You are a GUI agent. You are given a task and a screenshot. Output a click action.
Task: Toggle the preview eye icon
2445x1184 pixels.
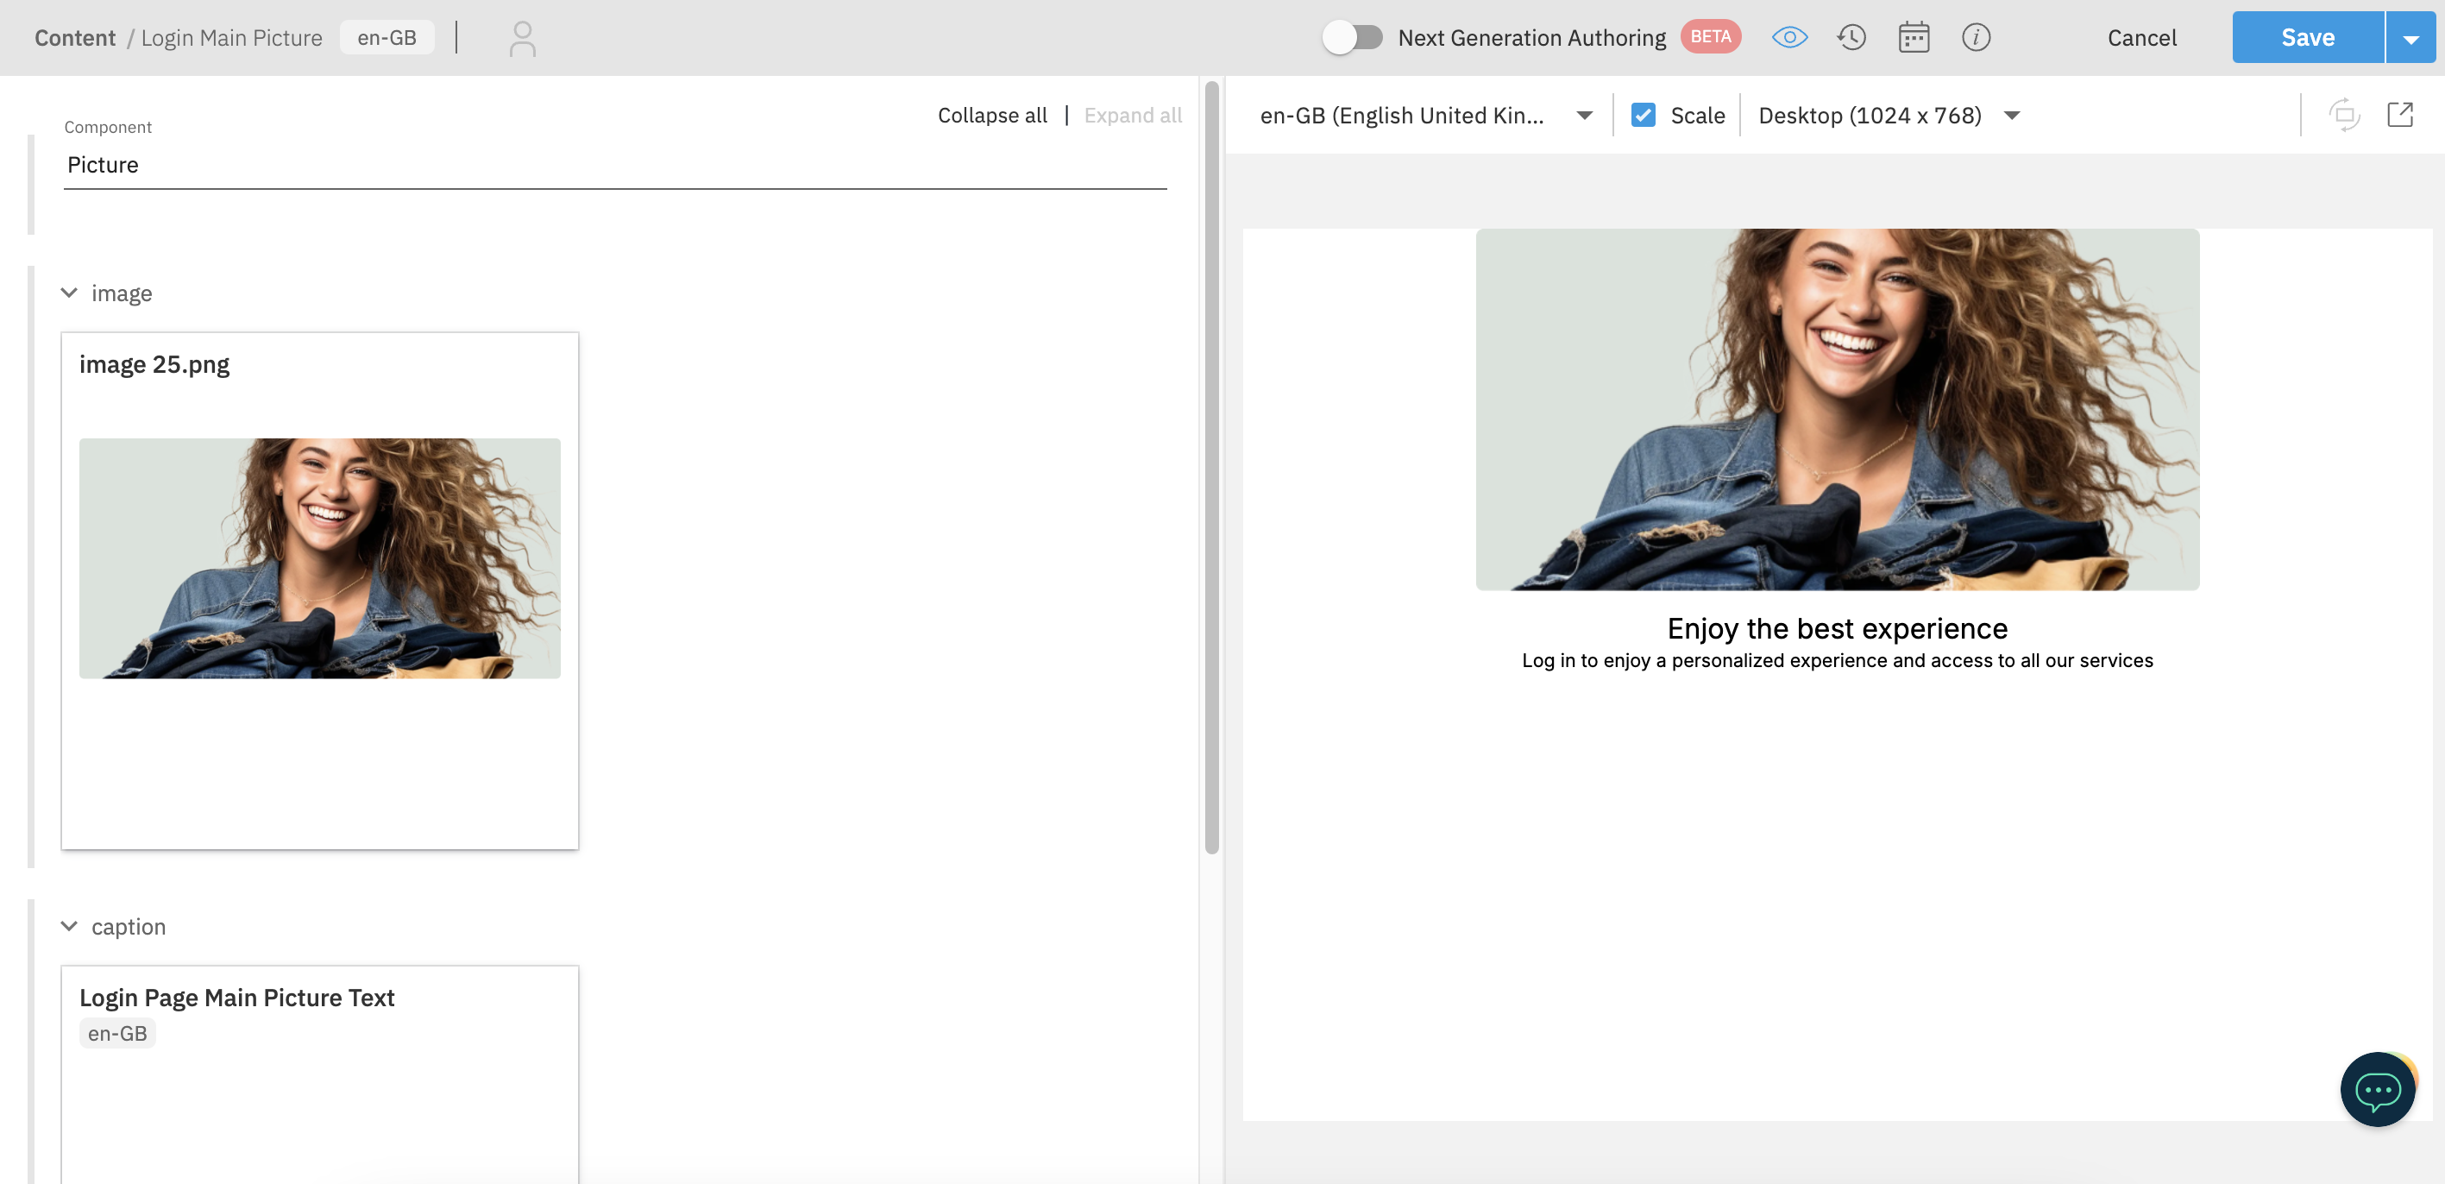tap(1789, 38)
